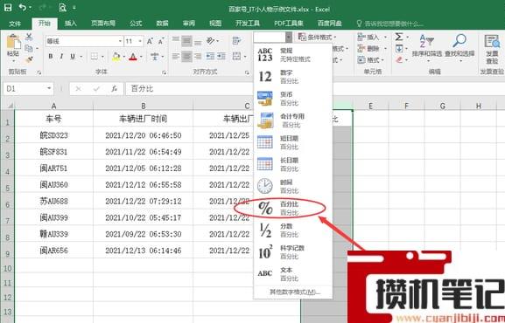The height and width of the screenshot is (323, 505).
Task: Click the phonetic guide (文) icon
Action: point(155,56)
